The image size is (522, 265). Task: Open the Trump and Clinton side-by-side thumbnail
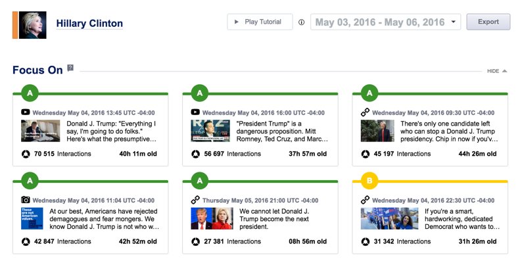tap(212, 218)
